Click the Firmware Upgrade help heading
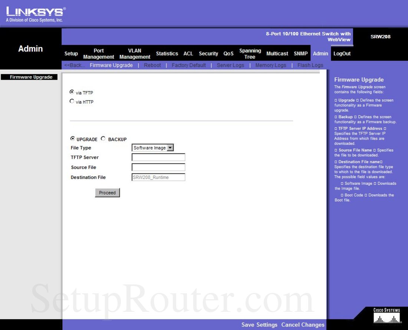This screenshot has width=408, height=330. [x=359, y=80]
